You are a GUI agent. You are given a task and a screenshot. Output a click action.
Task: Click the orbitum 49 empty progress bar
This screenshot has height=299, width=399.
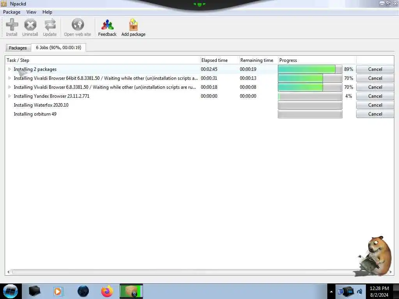tap(310, 114)
